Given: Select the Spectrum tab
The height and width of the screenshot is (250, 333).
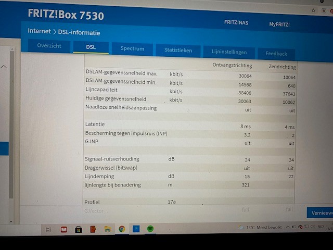Looking at the screenshot, I should click(132, 48).
